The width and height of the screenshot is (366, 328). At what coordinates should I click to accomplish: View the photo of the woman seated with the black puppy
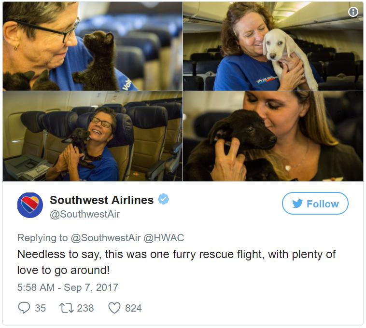[x=92, y=136]
